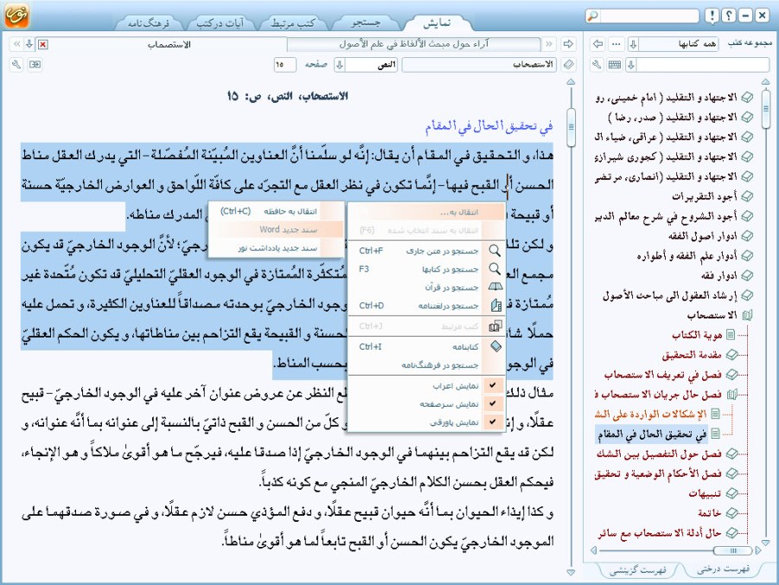
Task: Click the text panel vertical scrollbar thumb
Action: coord(571,127)
